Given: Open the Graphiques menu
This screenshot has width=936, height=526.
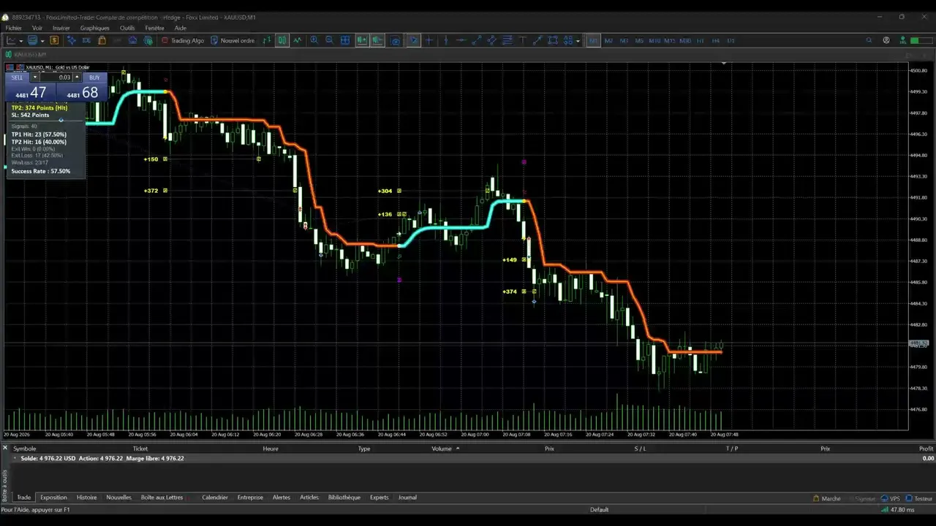Looking at the screenshot, I should [94, 28].
